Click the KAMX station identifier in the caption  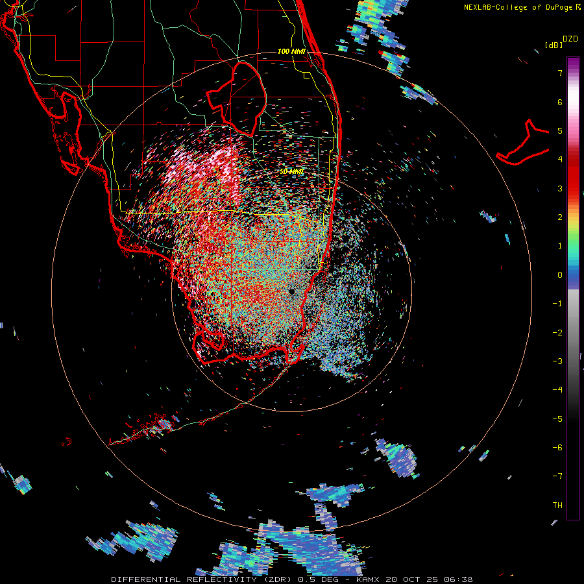pyautogui.click(x=369, y=579)
